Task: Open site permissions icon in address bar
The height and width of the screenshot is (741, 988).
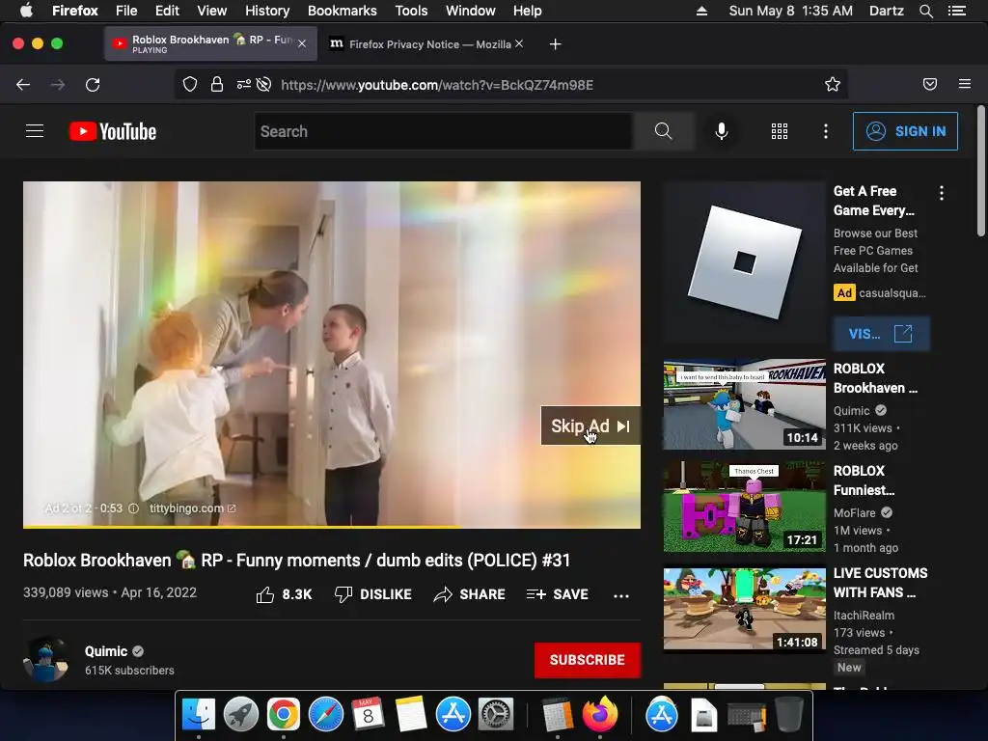Action: (x=243, y=85)
